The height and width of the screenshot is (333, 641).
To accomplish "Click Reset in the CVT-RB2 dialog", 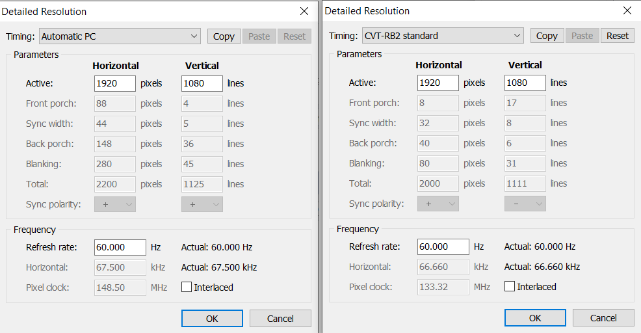I will tap(618, 36).
